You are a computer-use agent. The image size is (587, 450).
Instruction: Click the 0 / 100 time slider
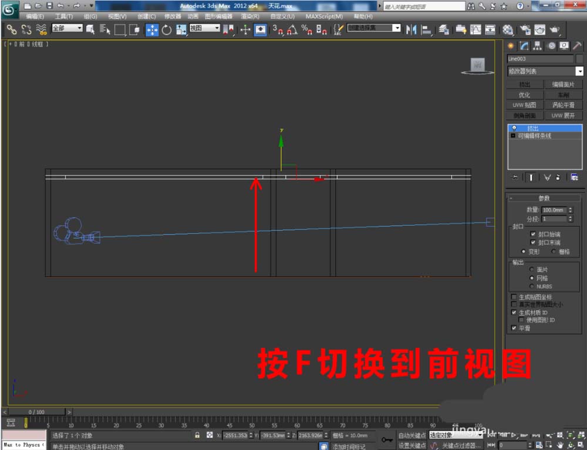pyautogui.click(x=38, y=412)
